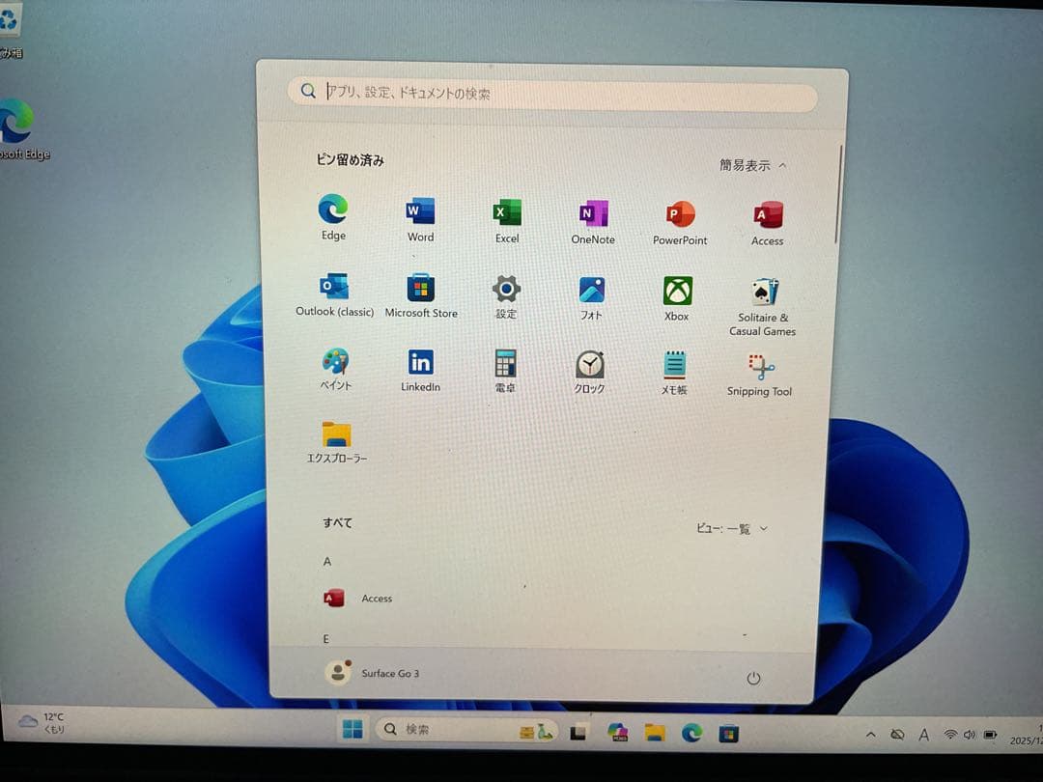The image size is (1043, 782).
Task: Click the power button in Start menu
Action: pyautogui.click(x=753, y=678)
